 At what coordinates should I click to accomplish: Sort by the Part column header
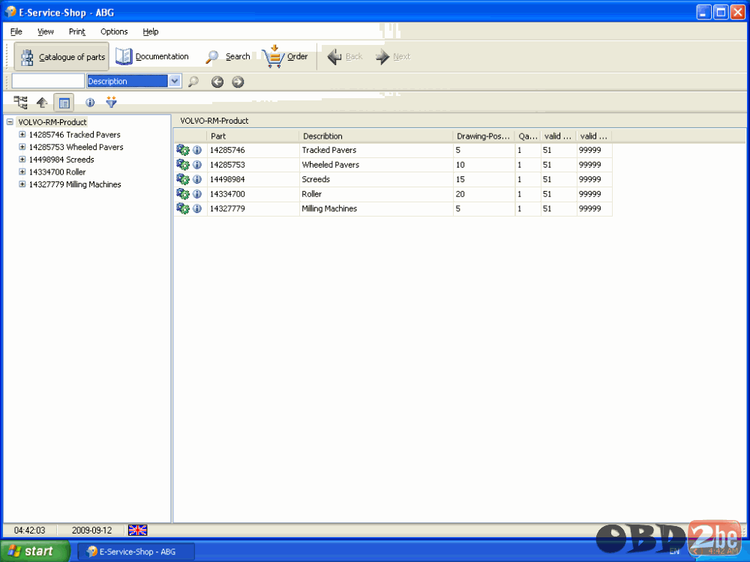click(x=253, y=136)
